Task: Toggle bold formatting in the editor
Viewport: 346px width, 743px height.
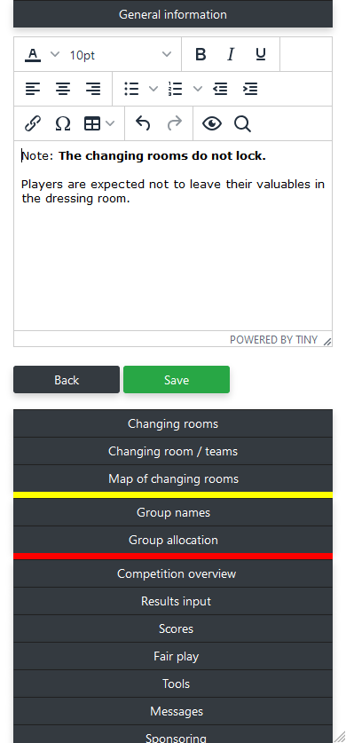Action: (201, 54)
